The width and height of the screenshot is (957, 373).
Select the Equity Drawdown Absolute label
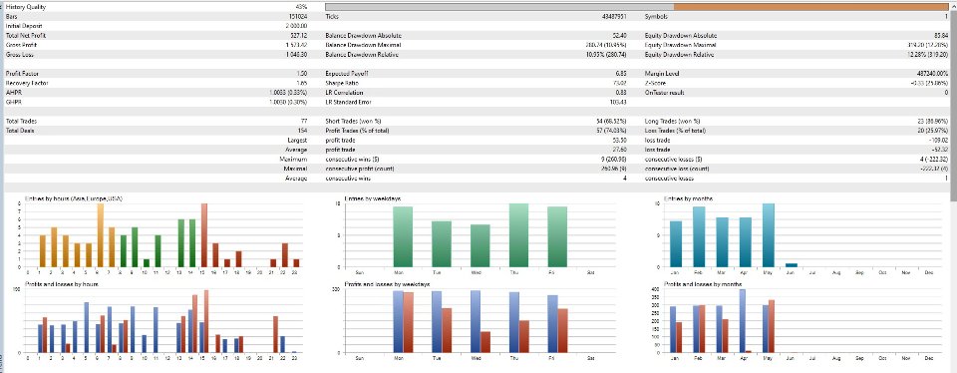pos(681,36)
